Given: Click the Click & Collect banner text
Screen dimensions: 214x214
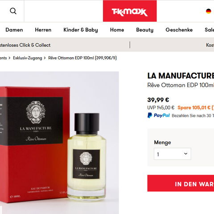Looking at the screenshot, I should (25, 45).
